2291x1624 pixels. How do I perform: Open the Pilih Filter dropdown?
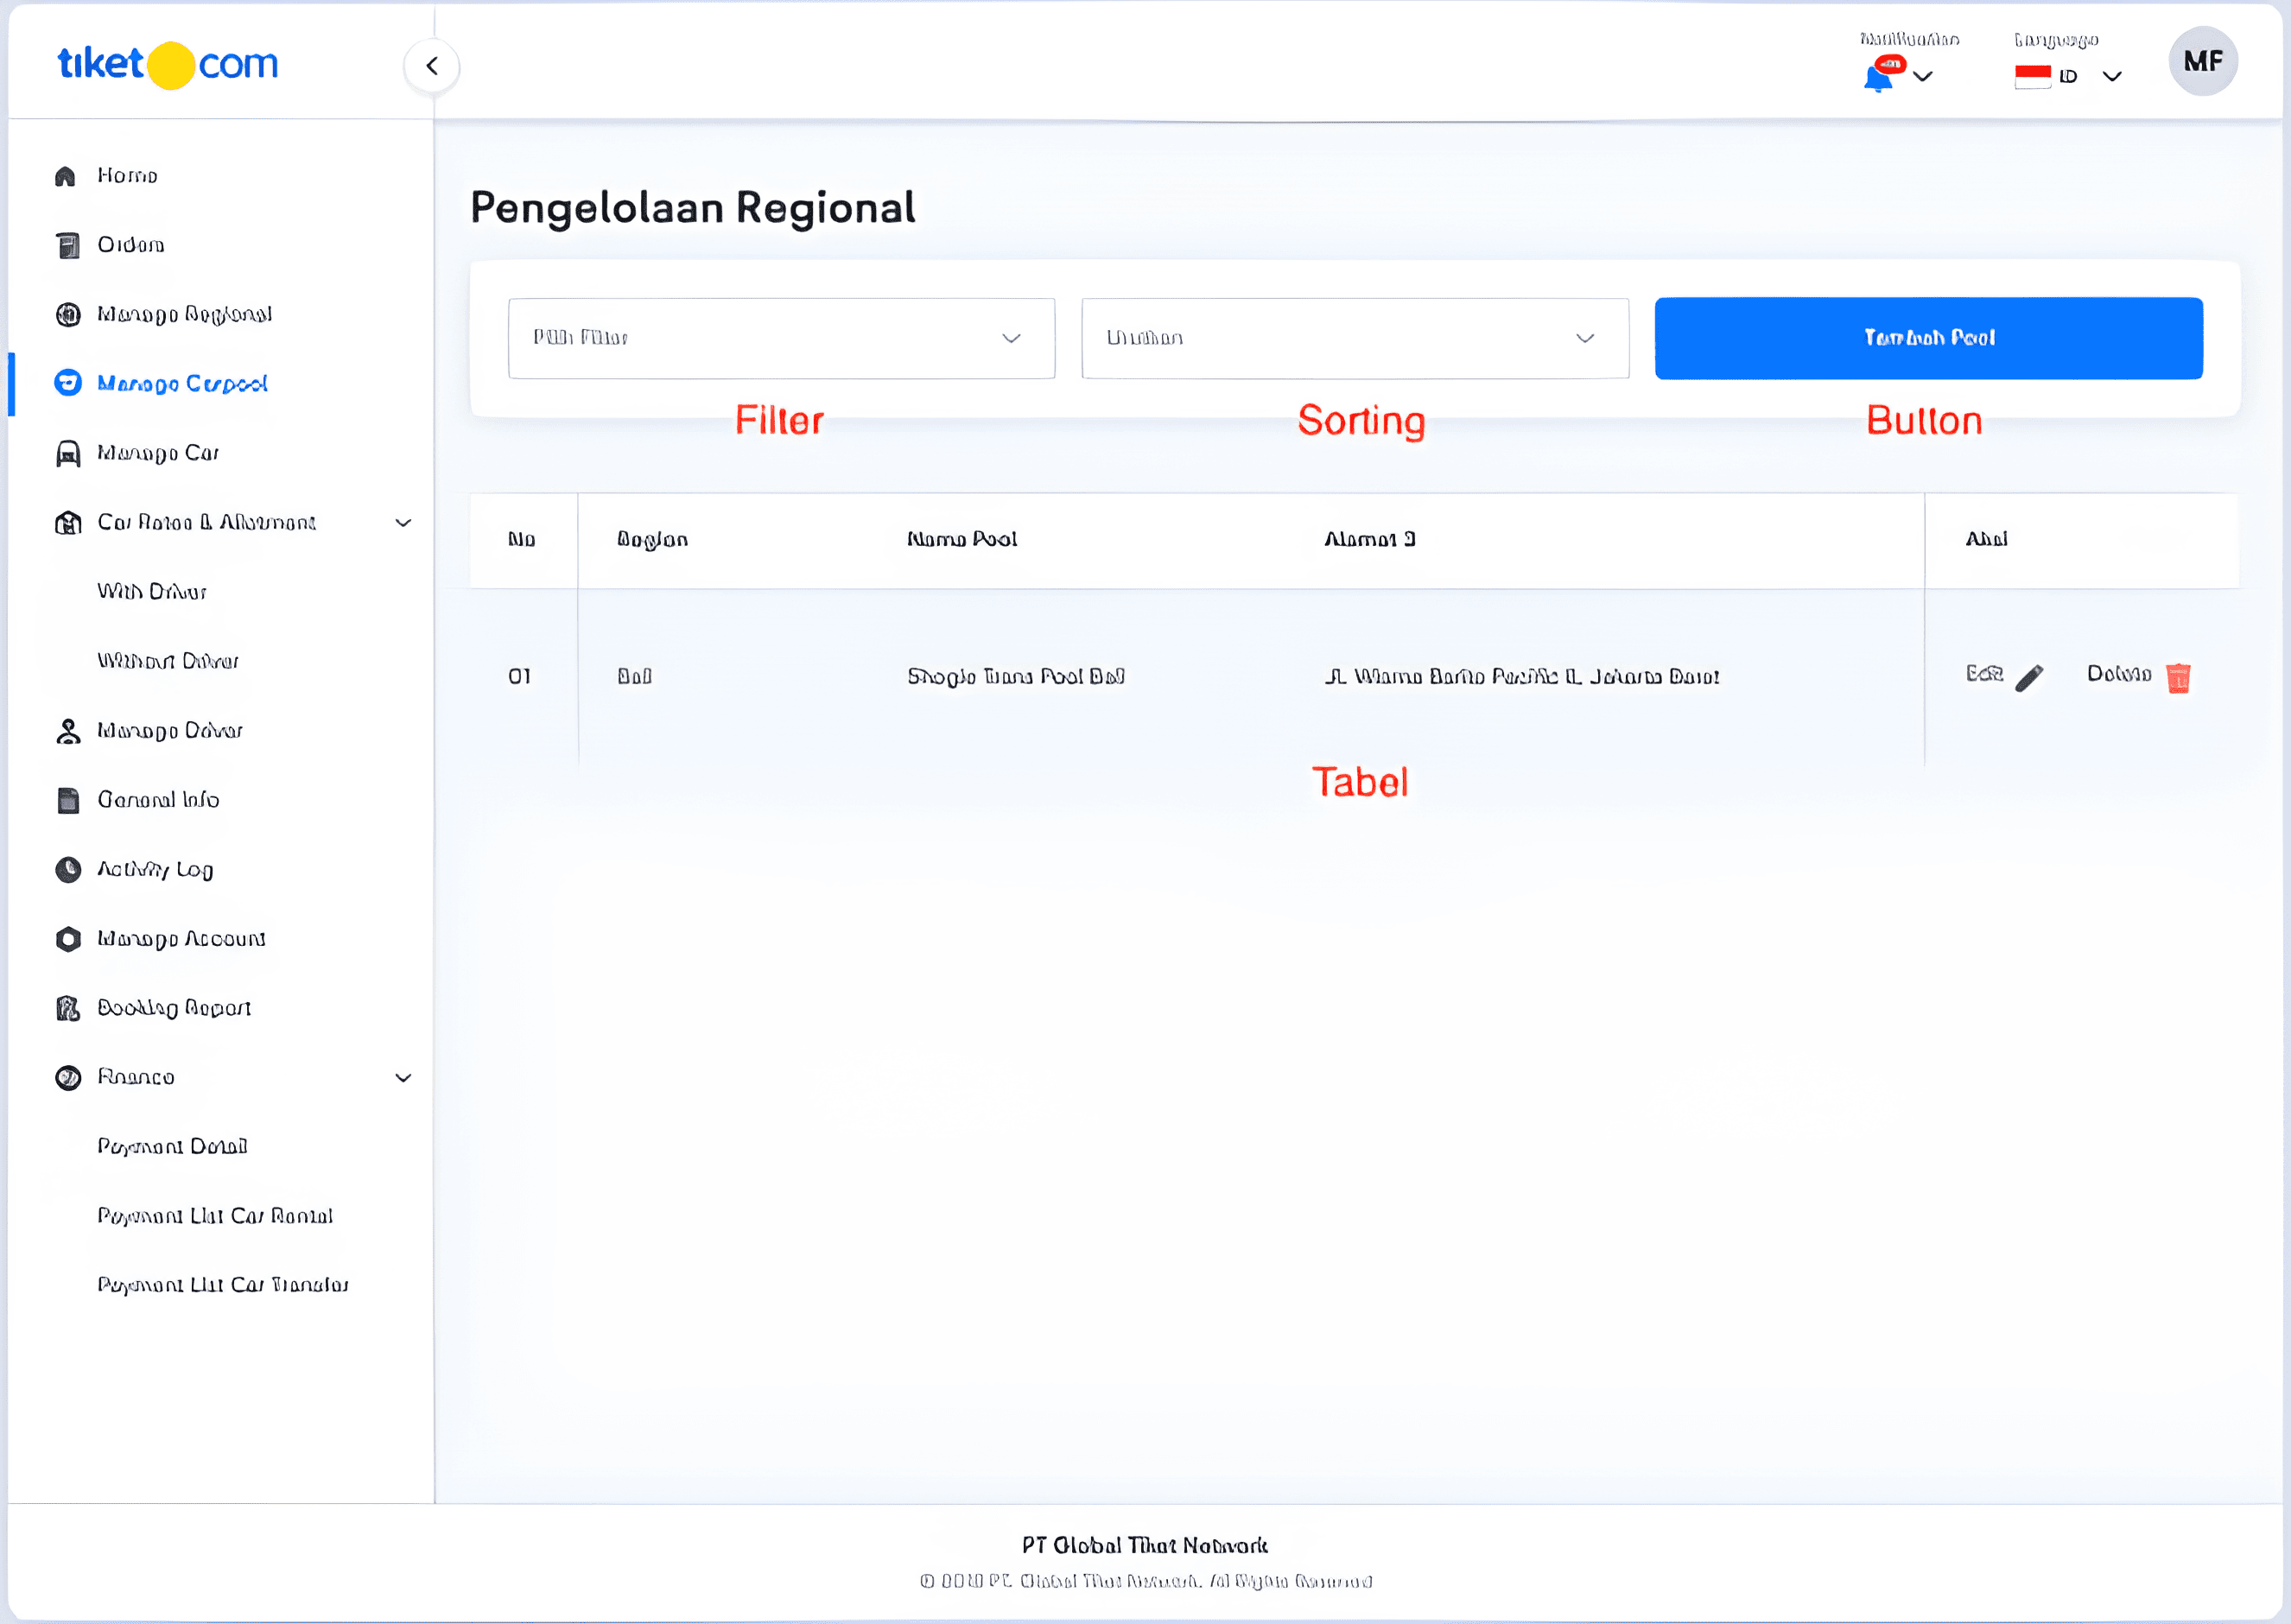click(780, 338)
